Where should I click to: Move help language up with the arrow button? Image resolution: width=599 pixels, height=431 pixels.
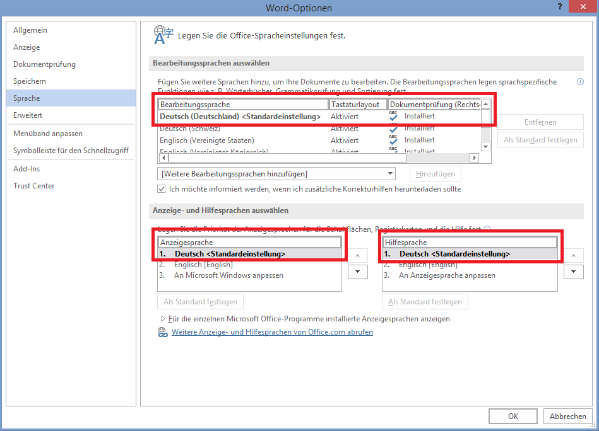coord(573,255)
